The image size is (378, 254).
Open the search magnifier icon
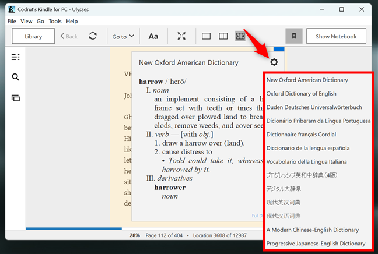15,77
